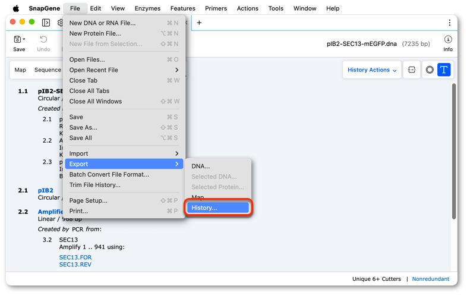This screenshot has height=295, width=467.
Task: Open the Apple menu
Action: coord(16,8)
